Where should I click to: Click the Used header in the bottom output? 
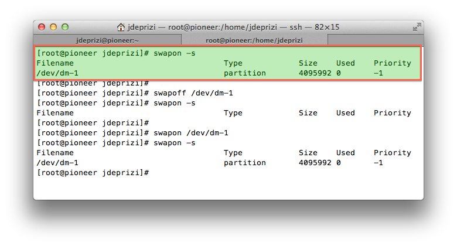pos(345,152)
